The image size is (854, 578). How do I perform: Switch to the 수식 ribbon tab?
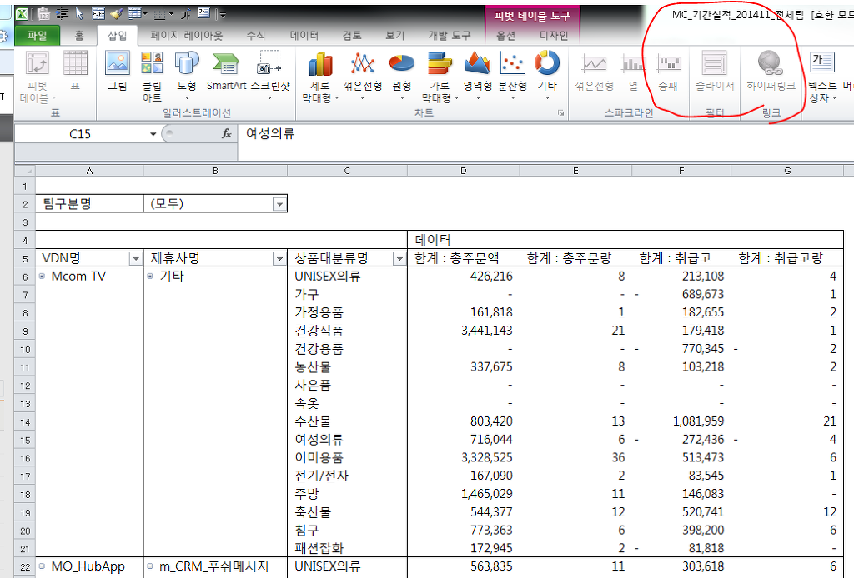(x=255, y=36)
